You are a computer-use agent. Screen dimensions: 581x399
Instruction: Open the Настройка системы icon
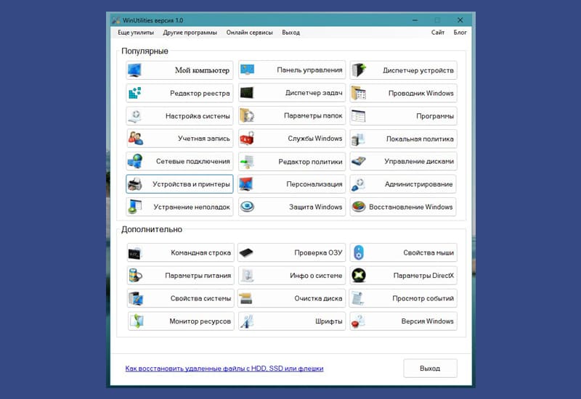135,116
